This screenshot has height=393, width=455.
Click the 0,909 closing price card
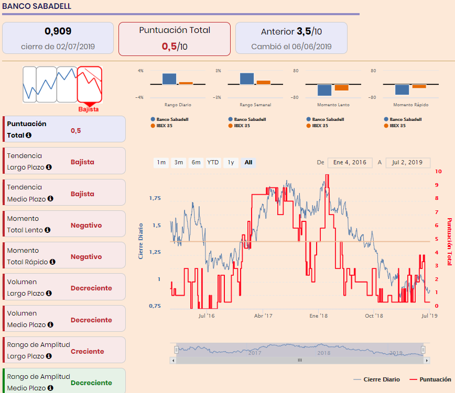pos(58,38)
